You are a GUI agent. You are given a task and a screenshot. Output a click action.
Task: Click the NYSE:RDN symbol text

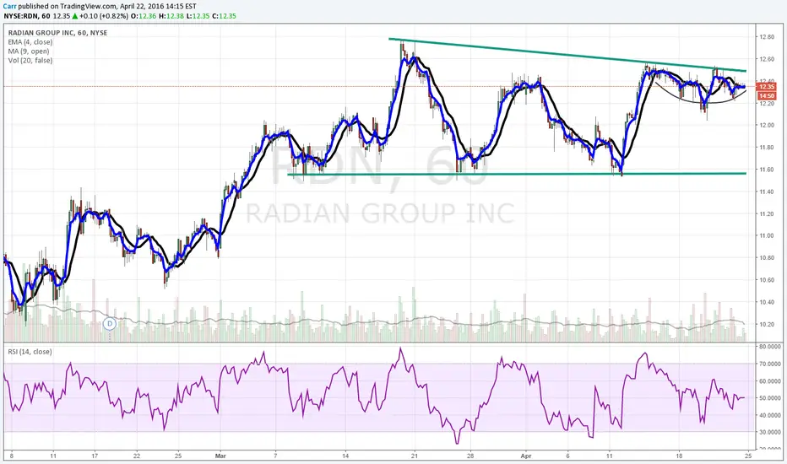pyautogui.click(x=19, y=16)
